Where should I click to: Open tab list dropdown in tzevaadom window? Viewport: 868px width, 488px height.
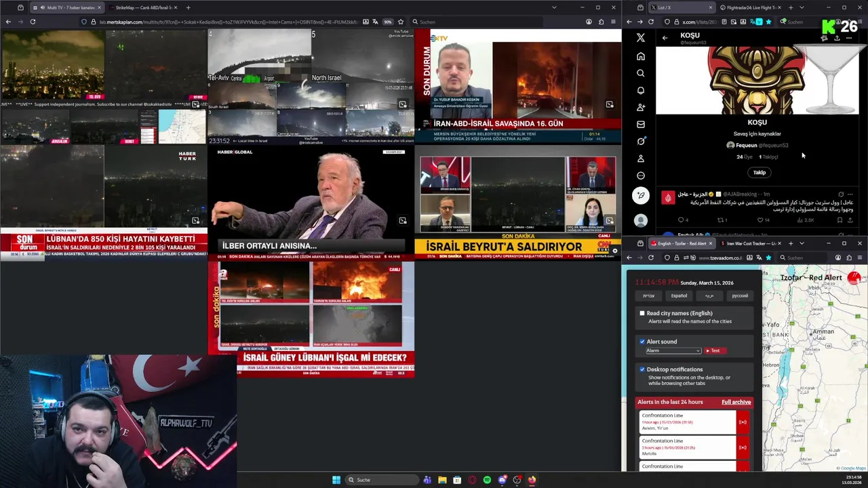tap(802, 243)
